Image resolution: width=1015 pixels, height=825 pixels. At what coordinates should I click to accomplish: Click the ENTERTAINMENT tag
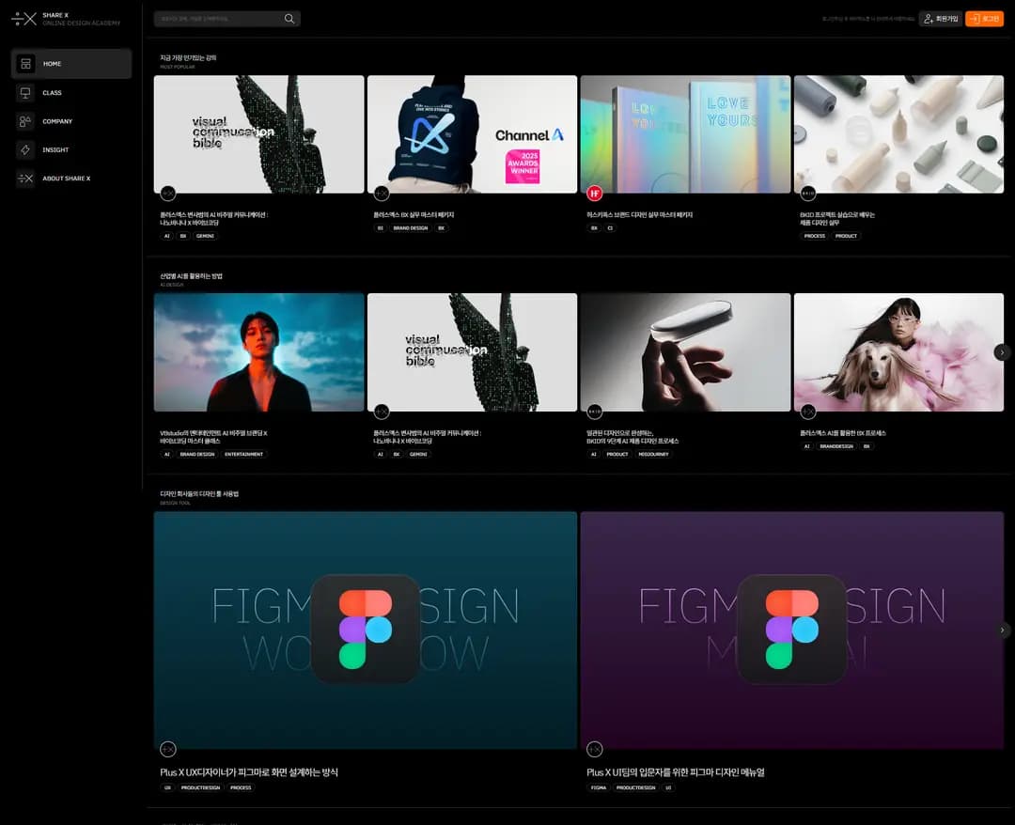pos(244,454)
